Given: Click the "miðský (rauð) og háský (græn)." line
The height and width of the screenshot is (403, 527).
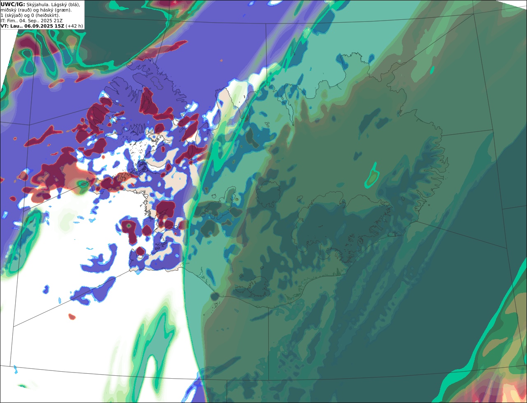Looking at the screenshot, I should (x=36, y=10).
